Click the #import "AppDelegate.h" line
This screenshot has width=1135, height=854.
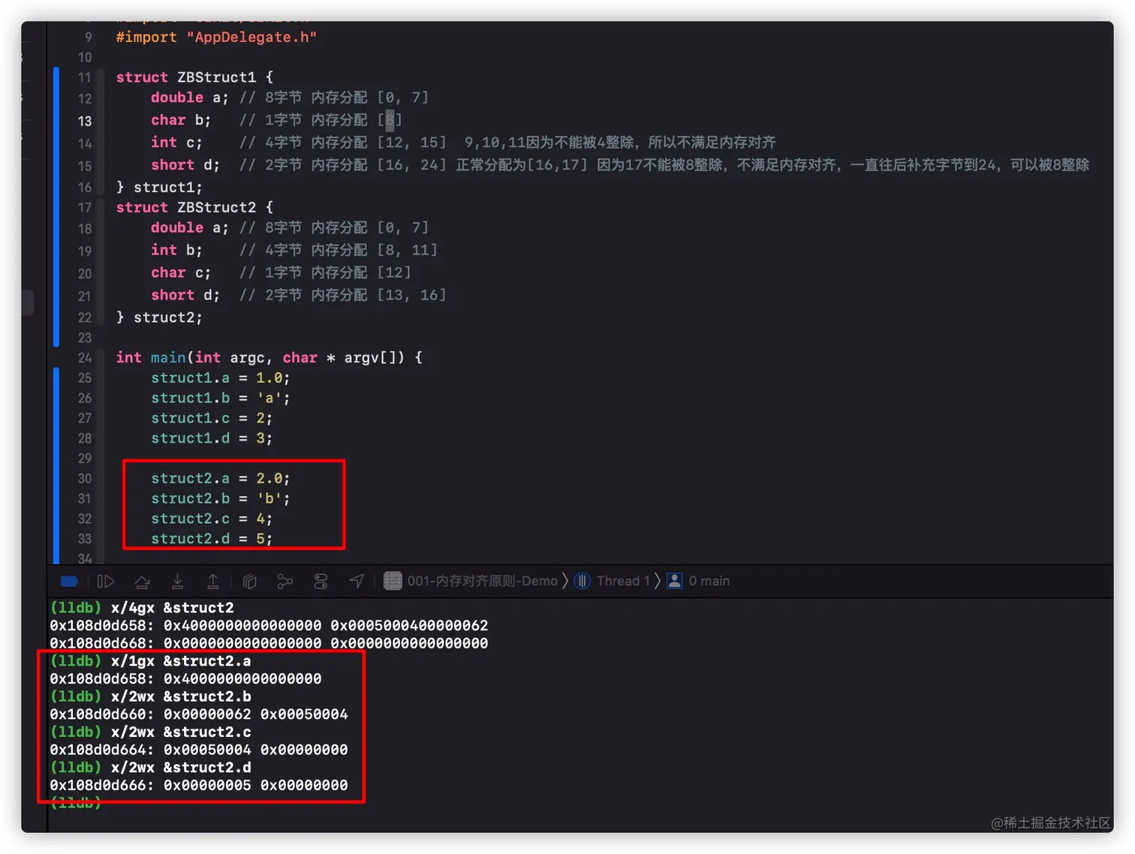click(216, 38)
